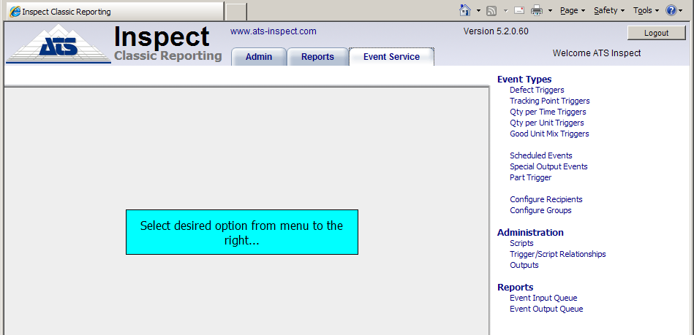
Task: Click the ATS logo image
Action: pos(59,45)
